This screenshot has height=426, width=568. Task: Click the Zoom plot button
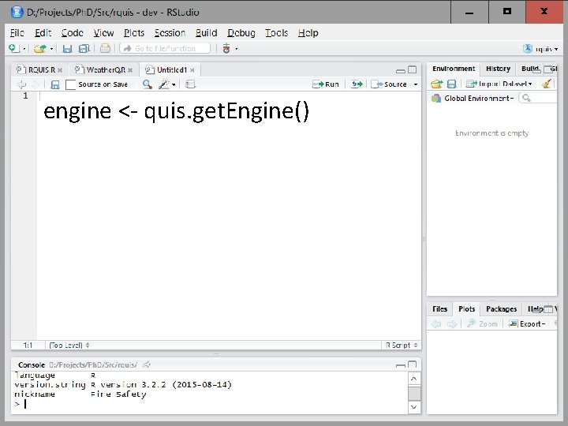[482, 324]
